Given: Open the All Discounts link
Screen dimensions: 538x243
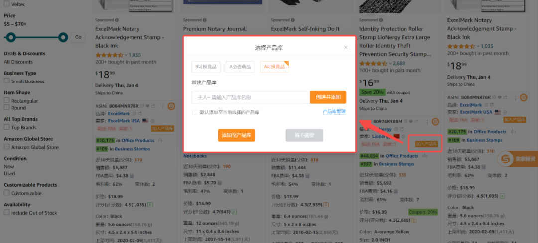Looking at the screenshot, I should 18,62.
